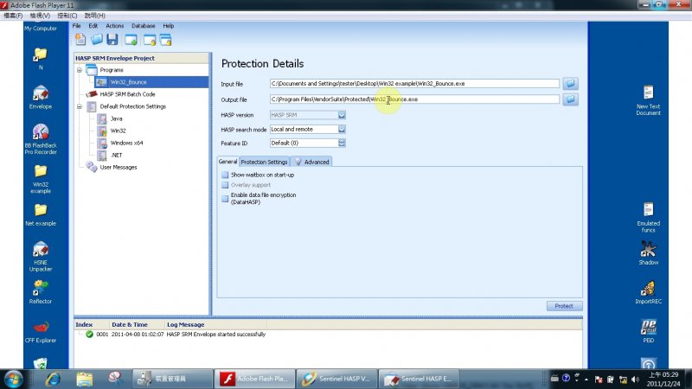Enable Show waitbox on start-up
This screenshot has height=389, width=692.
click(225, 175)
